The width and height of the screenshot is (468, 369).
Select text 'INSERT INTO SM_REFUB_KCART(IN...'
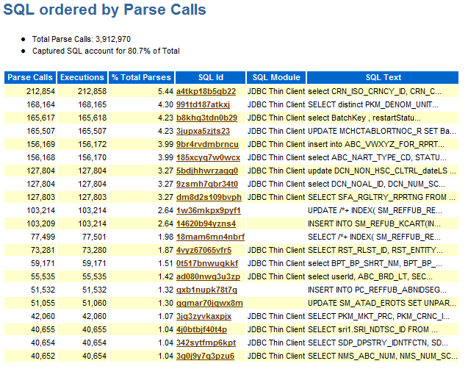click(x=374, y=223)
